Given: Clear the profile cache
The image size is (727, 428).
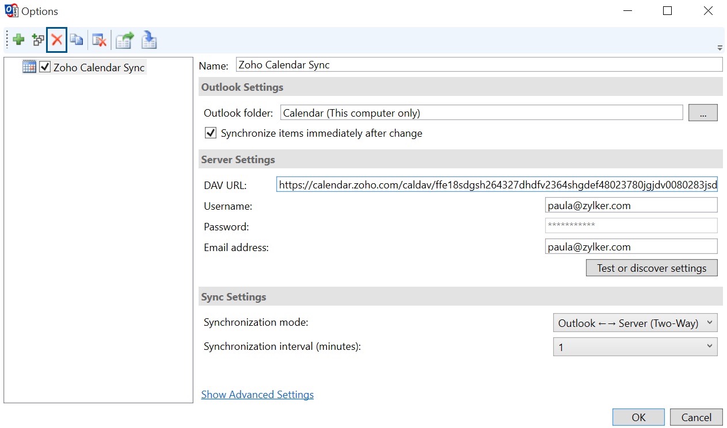Looking at the screenshot, I should coord(99,39).
